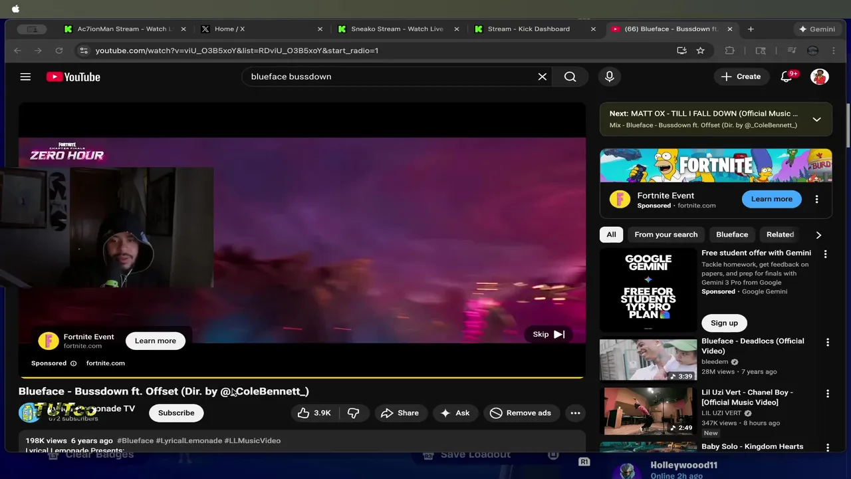
Task: Open the YouTube hamburger guide menu
Action: coord(25,77)
